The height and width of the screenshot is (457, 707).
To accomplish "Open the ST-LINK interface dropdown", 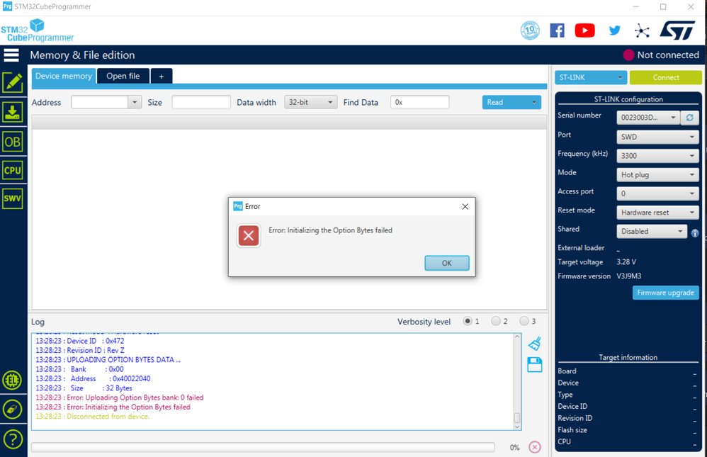I will tap(591, 78).
